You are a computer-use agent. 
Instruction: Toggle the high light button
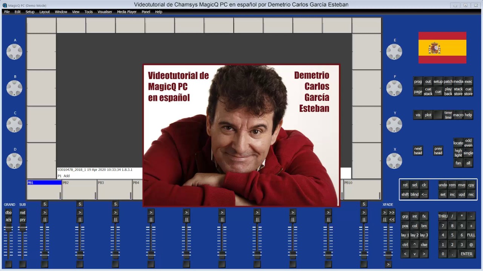pos(458,153)
